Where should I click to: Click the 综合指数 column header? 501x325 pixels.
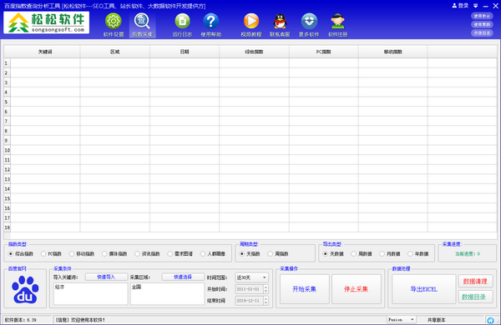point(254,52)
